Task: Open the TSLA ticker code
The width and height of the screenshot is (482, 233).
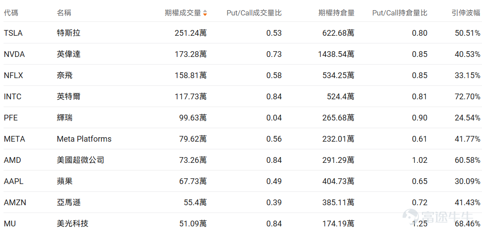Action: click(13, 33)
